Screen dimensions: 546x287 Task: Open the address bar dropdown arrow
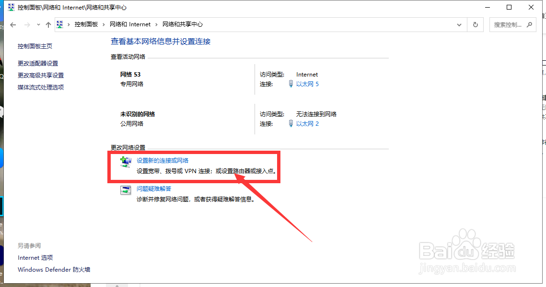pos(459,24)
